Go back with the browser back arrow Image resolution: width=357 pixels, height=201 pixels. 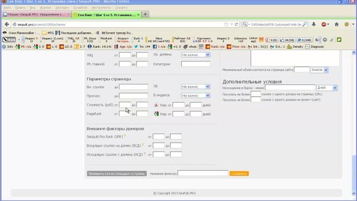[7, 25]
